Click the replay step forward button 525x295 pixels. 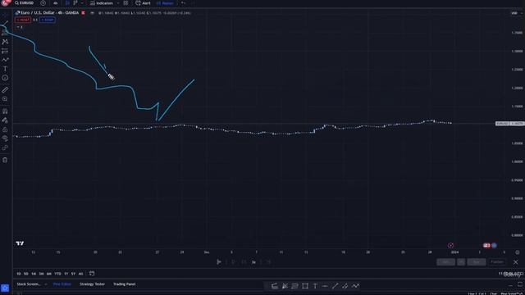click(x=244, y=262)
